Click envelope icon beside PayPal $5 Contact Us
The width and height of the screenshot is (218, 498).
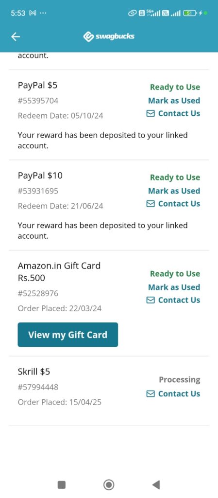point(151,113)
